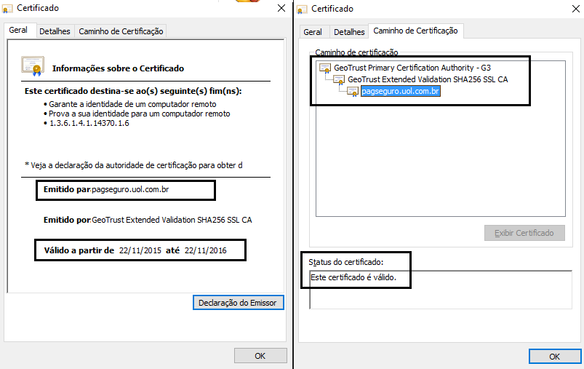Screen dimensions: 584x369
Task: Click certificate icon beside GeoTrust Primary Certification Authority
Action: [x=326, y=68]
